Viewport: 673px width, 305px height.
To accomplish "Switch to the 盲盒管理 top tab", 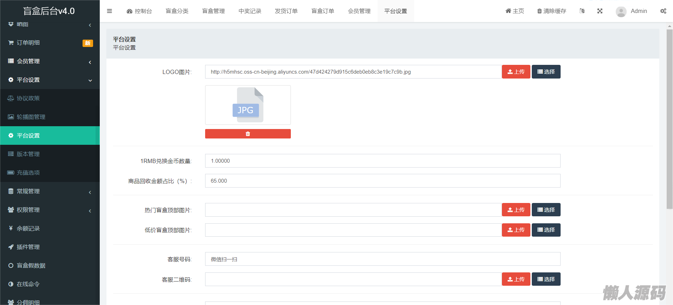I will 213,11.
